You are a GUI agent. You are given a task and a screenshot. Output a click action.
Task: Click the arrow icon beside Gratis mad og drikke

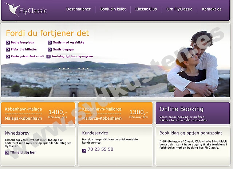click(50, 43)
